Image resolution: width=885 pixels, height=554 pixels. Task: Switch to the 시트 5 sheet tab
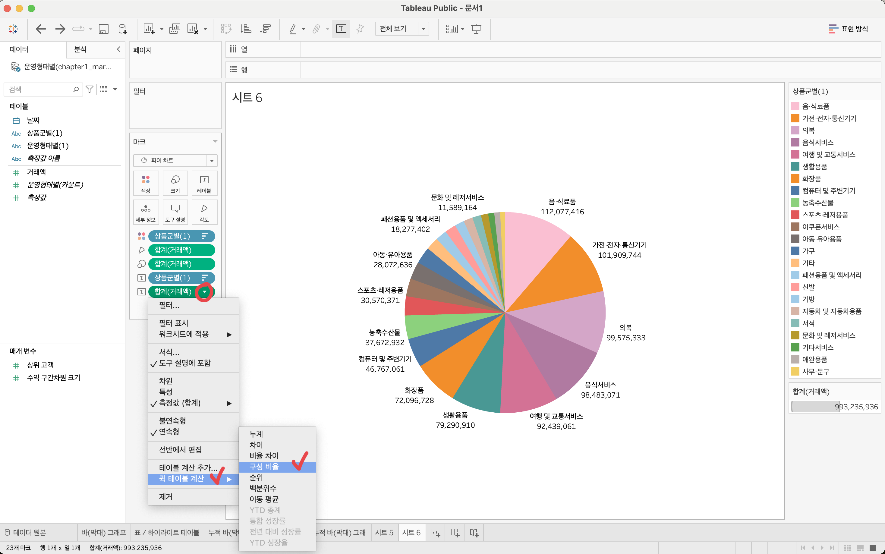pyautogui.click(x=383, y=532)
